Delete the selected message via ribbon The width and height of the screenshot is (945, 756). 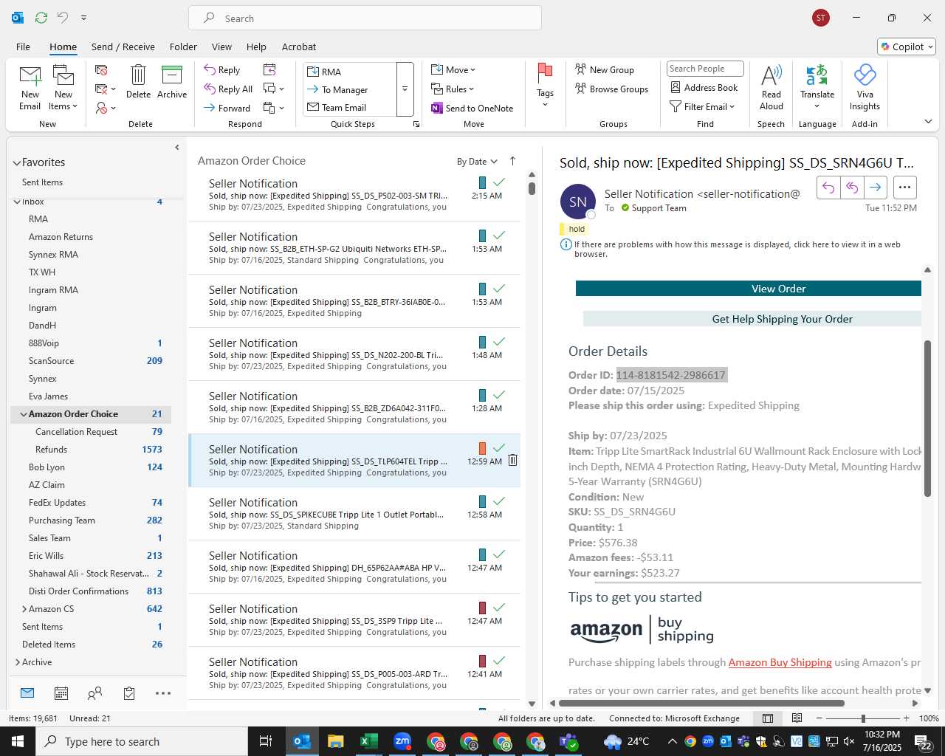coord(138,81)
